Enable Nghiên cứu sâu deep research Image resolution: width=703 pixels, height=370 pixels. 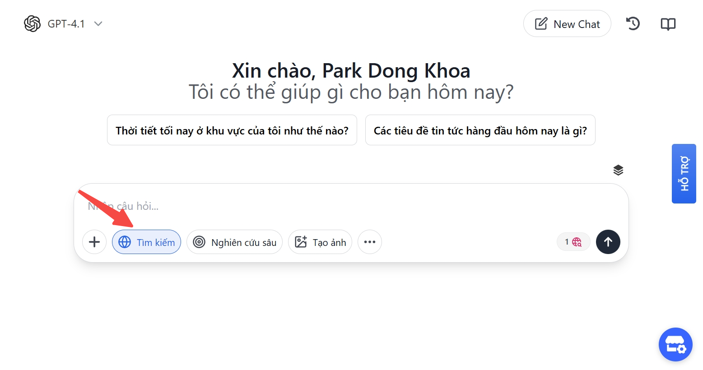pyautogui.click(x=234, y=242)
